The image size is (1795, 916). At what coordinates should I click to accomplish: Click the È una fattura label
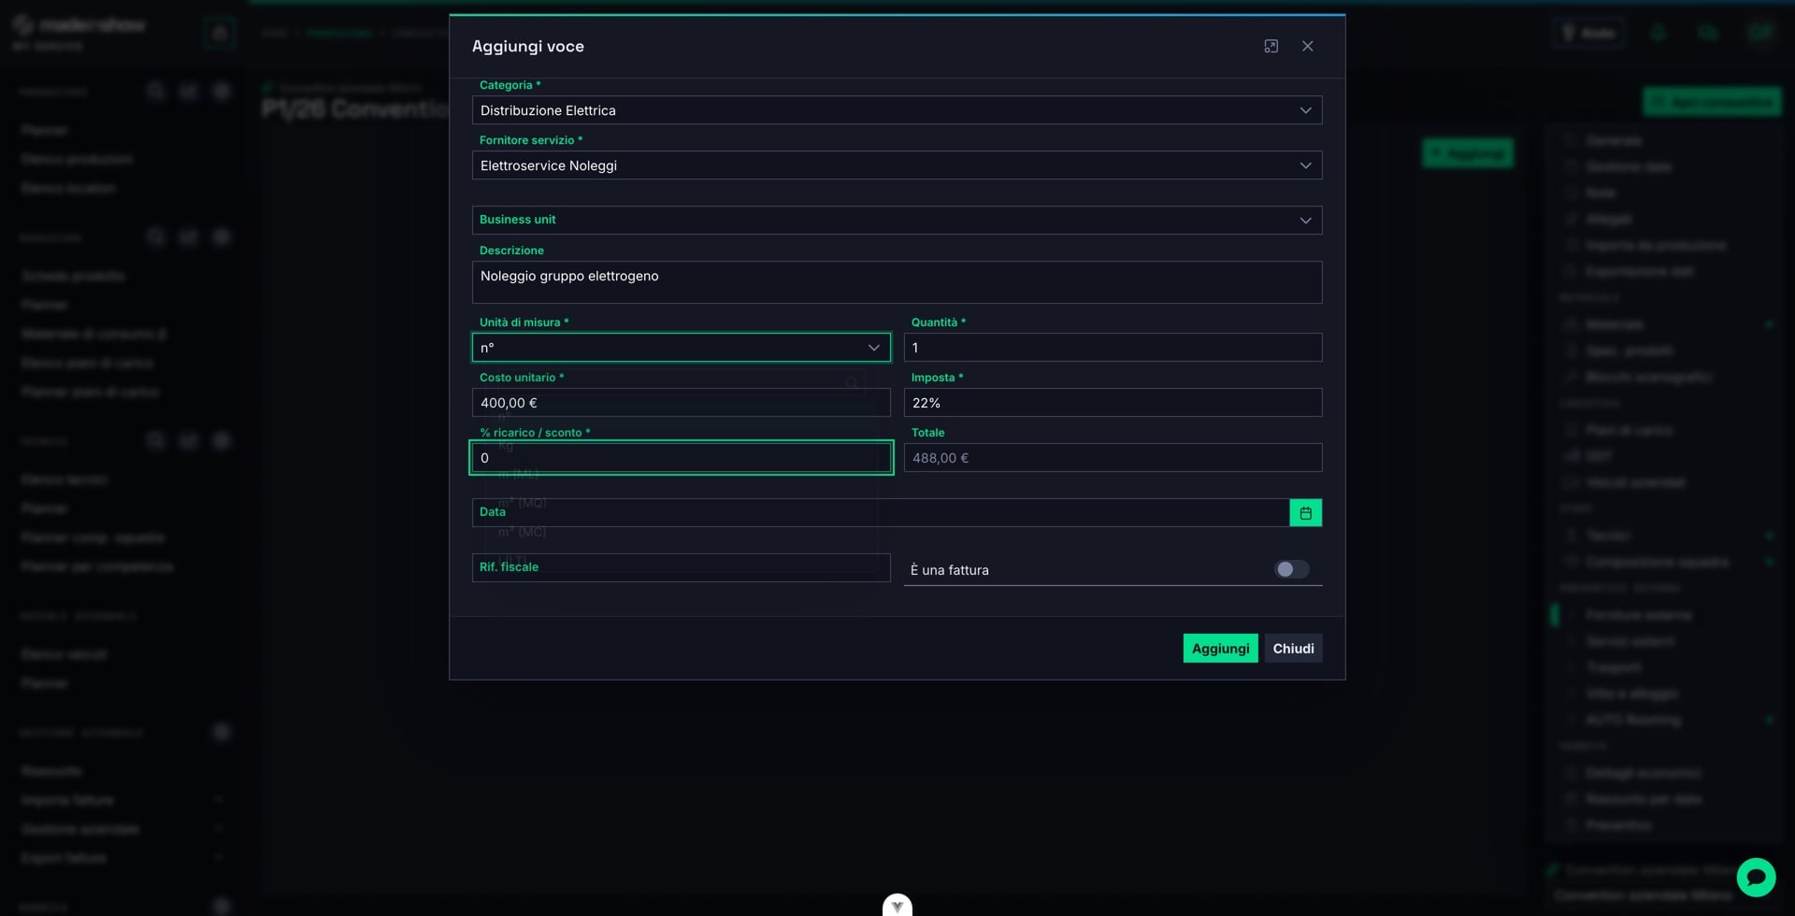[x=949, y=570]
